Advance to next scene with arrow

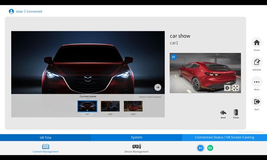pos(158,87)
